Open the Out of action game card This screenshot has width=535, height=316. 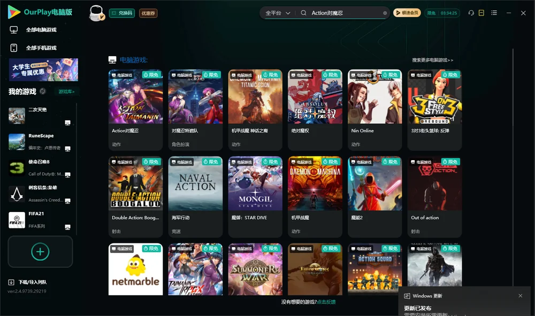434,196
